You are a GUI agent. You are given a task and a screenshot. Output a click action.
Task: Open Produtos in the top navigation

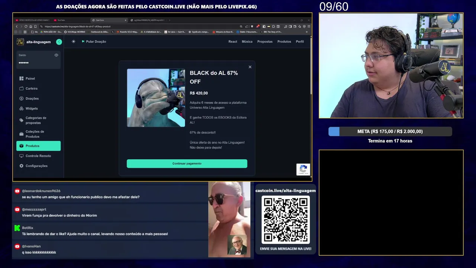pos(284,42)
